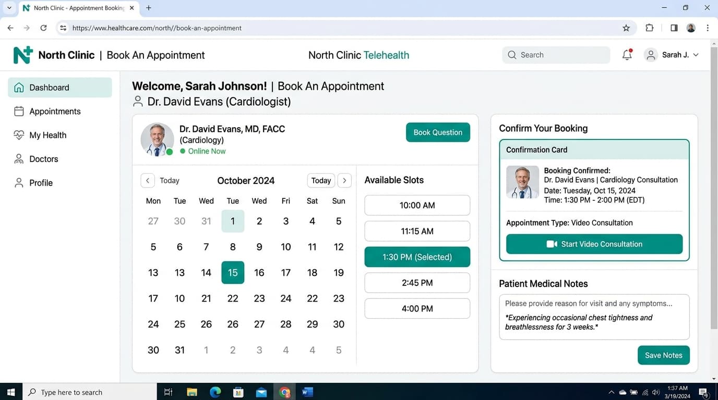Click the North Clinic search field
Screen dimensions: 718x400
[556, 55]
